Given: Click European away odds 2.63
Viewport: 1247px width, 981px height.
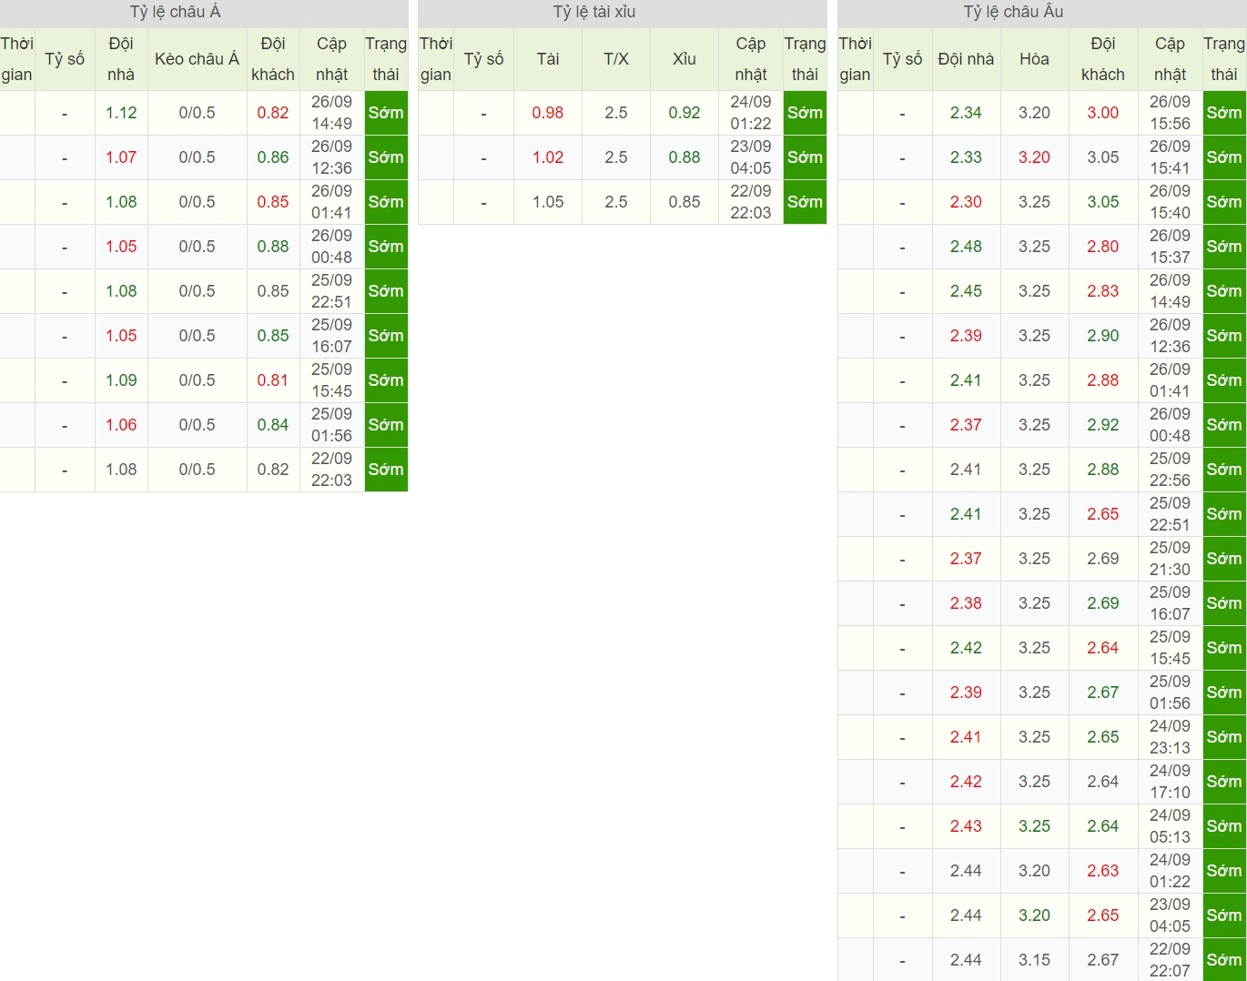Looking at the screenshot, I should (x=1103, y=871).
